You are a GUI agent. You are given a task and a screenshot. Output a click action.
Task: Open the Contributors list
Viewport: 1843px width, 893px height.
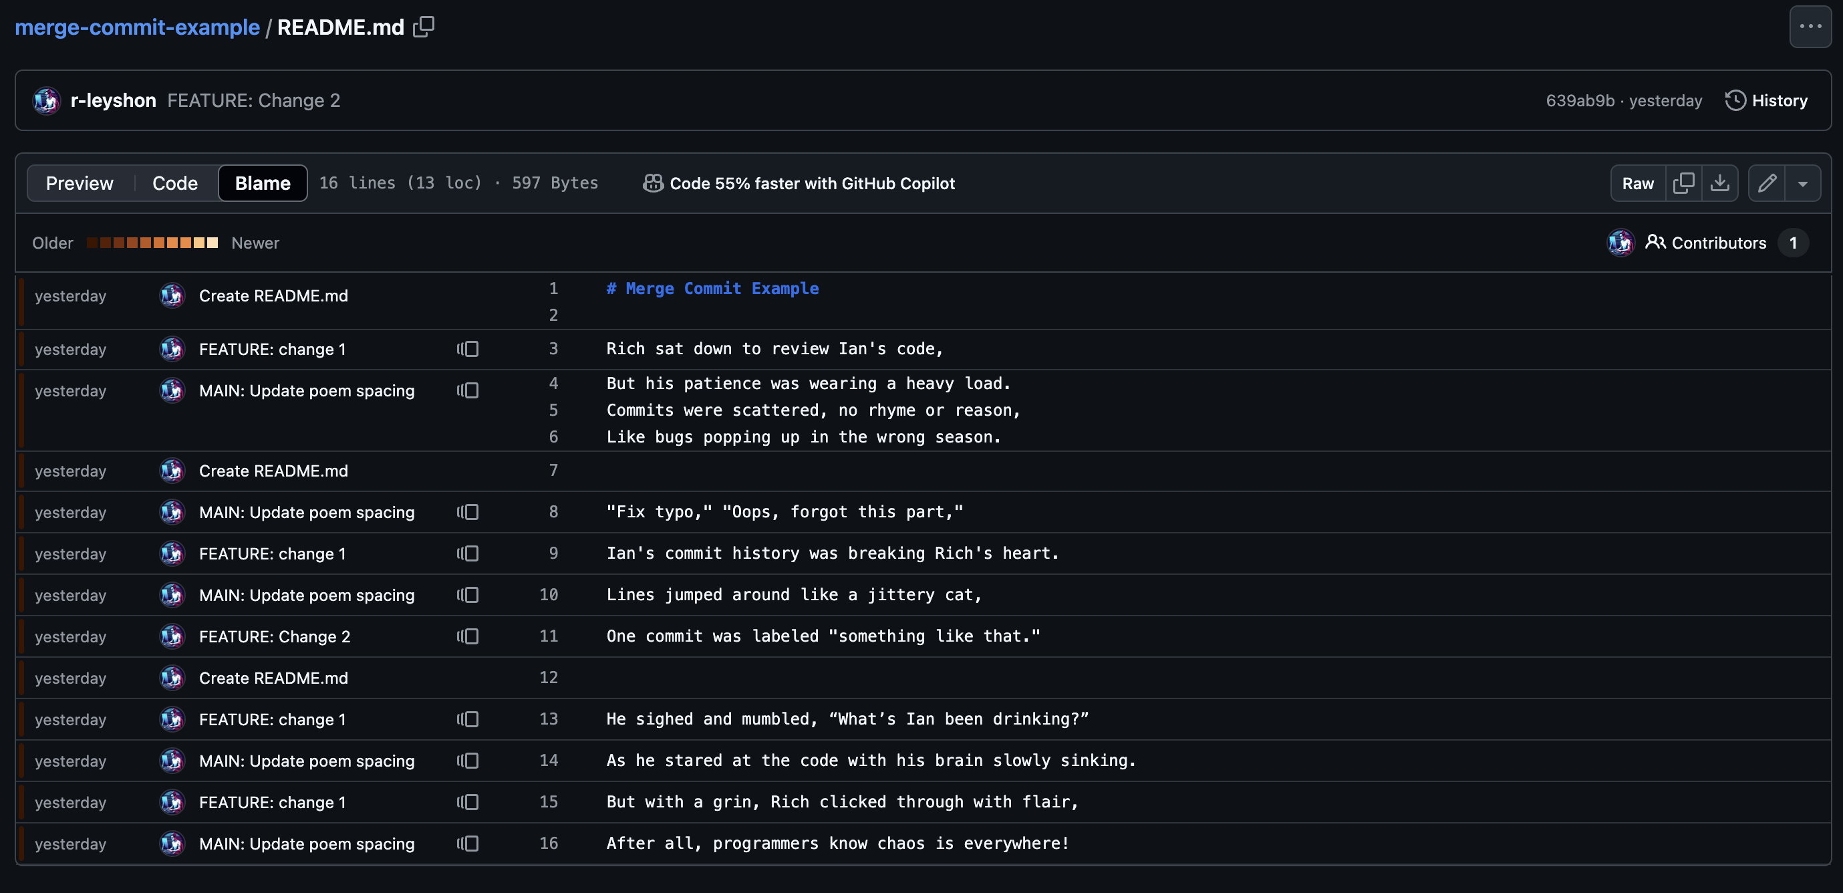tap(1718, 243)
